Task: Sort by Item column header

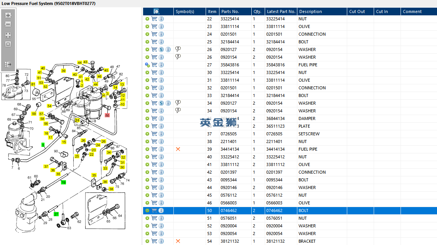Action: pos(212,12)
